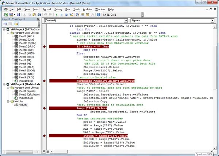Select Sheet7 (GOOG) in project tree
The height and width of the screenshot is (156, 219).
(27, 71)
